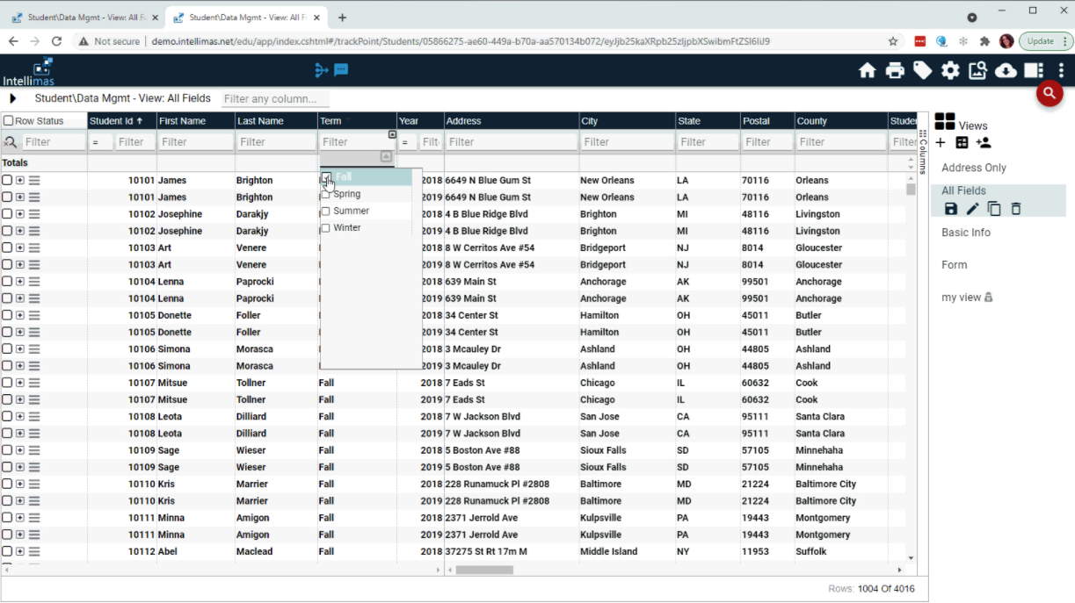
Task: Click the cloud download icon
Action: click(x=1006, y=71)
